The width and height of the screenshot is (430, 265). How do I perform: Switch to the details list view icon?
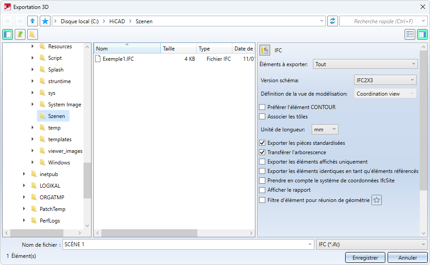(410, 34)
